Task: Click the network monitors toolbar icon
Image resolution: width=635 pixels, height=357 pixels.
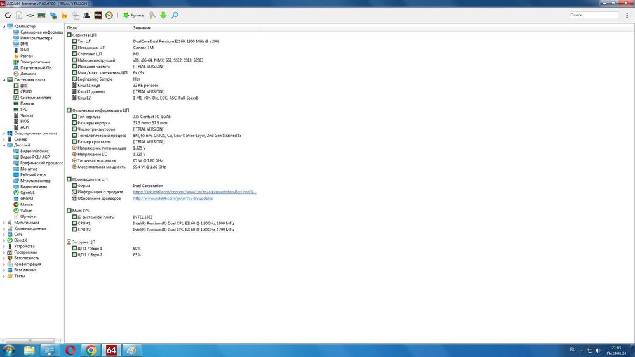Action: [53, 15]
